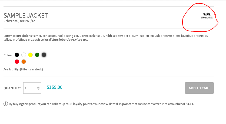
Task: Click the Sample Jacket product title
Action: point(26,15)
